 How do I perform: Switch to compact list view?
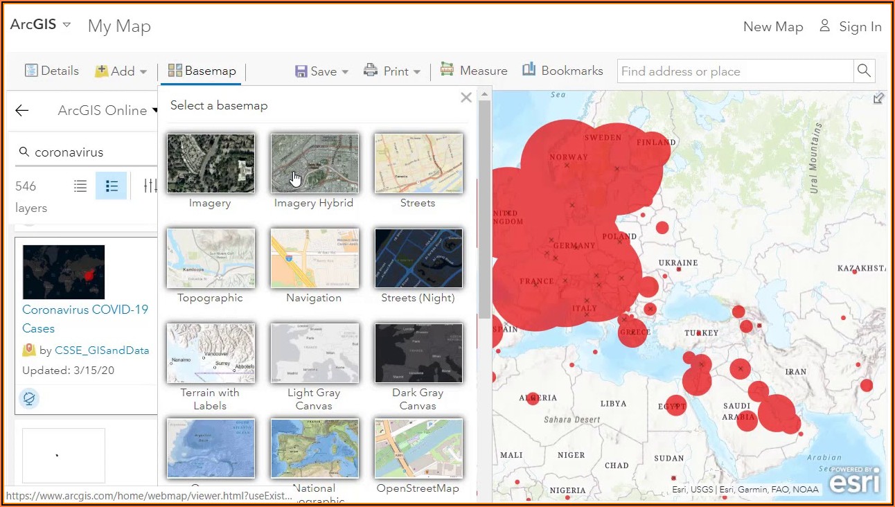[x=80, y=186]
